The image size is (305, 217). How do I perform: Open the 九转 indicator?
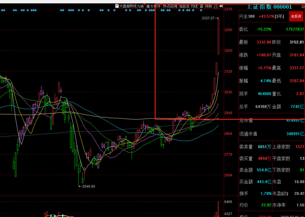tap(140, 6)
